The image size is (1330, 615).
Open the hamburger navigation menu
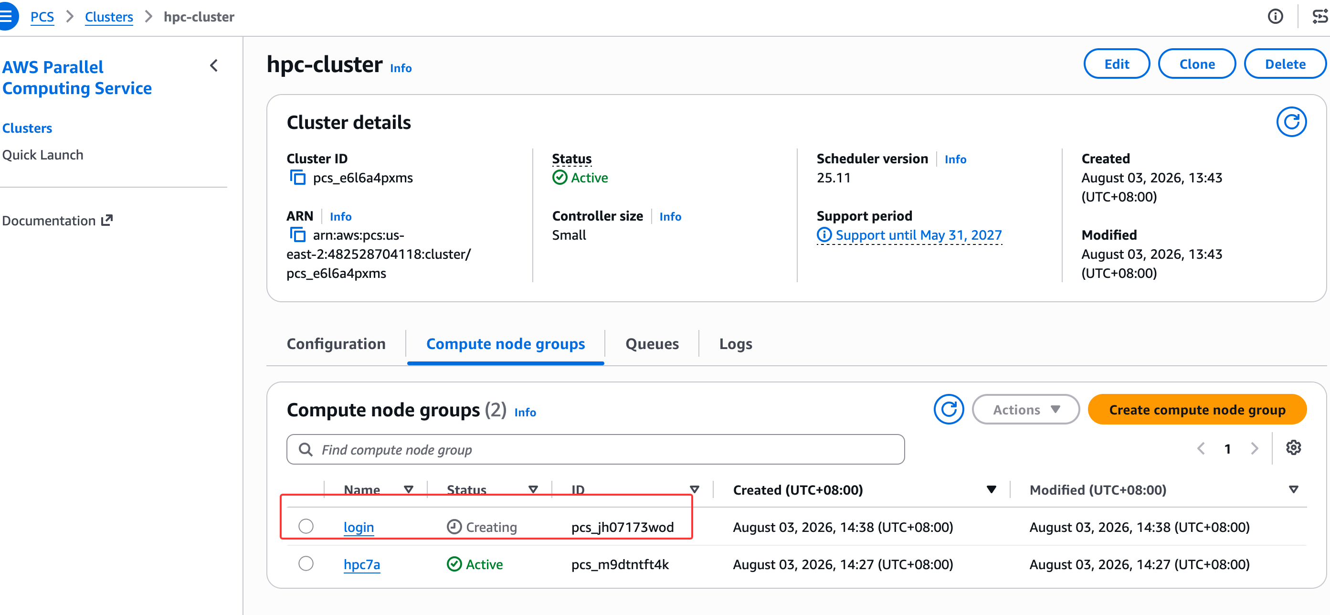tap(7, 16)
